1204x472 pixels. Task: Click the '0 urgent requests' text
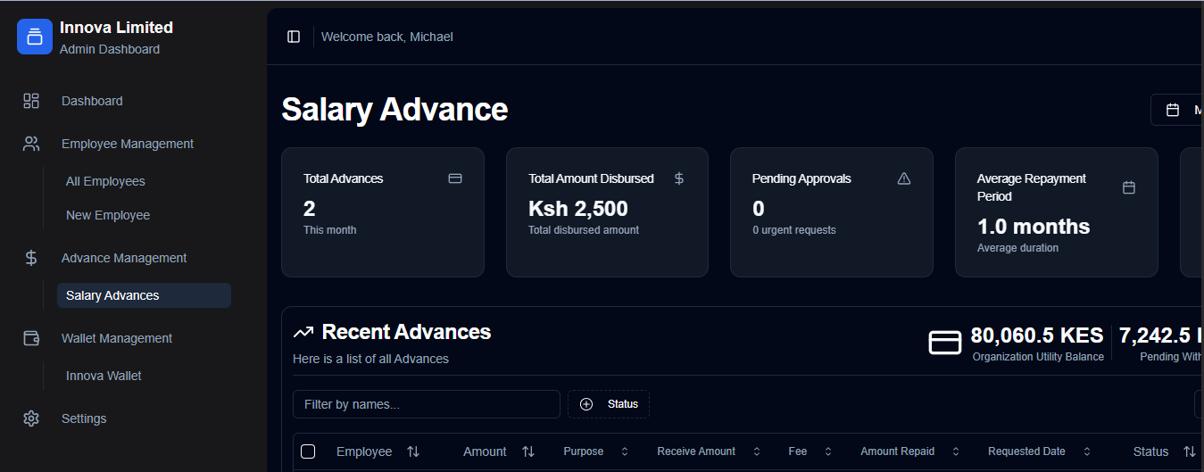794,230
